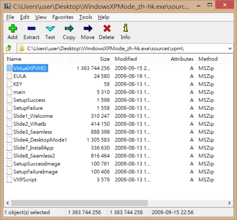Expand the address bar path dropdown
Viewport: 237px width, 220px height.
(230, 49)
